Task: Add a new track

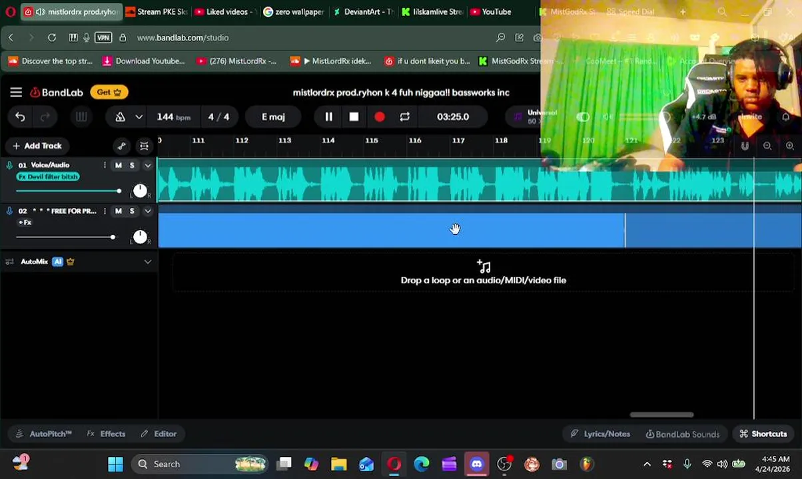Action: coord(37,146)
